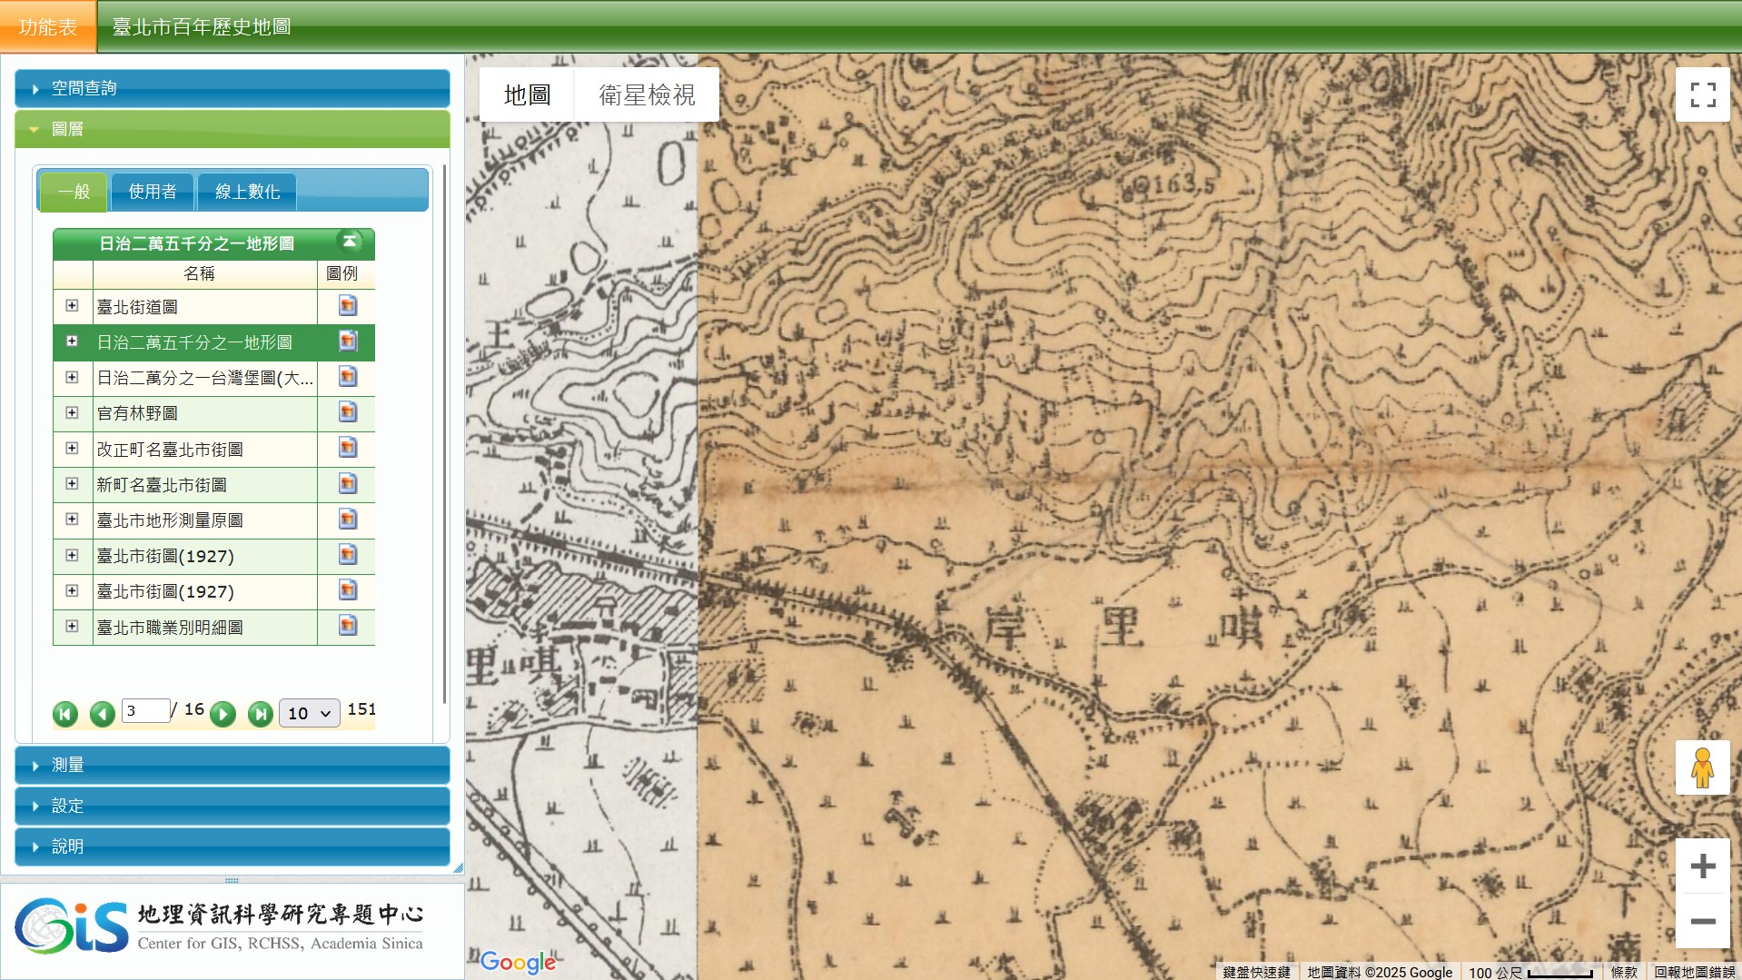Collapse the 日治二萬五千分之一地形圖 panel header
The height and width of the screenshot is (980, 1742).
click(x=350, y=242)
